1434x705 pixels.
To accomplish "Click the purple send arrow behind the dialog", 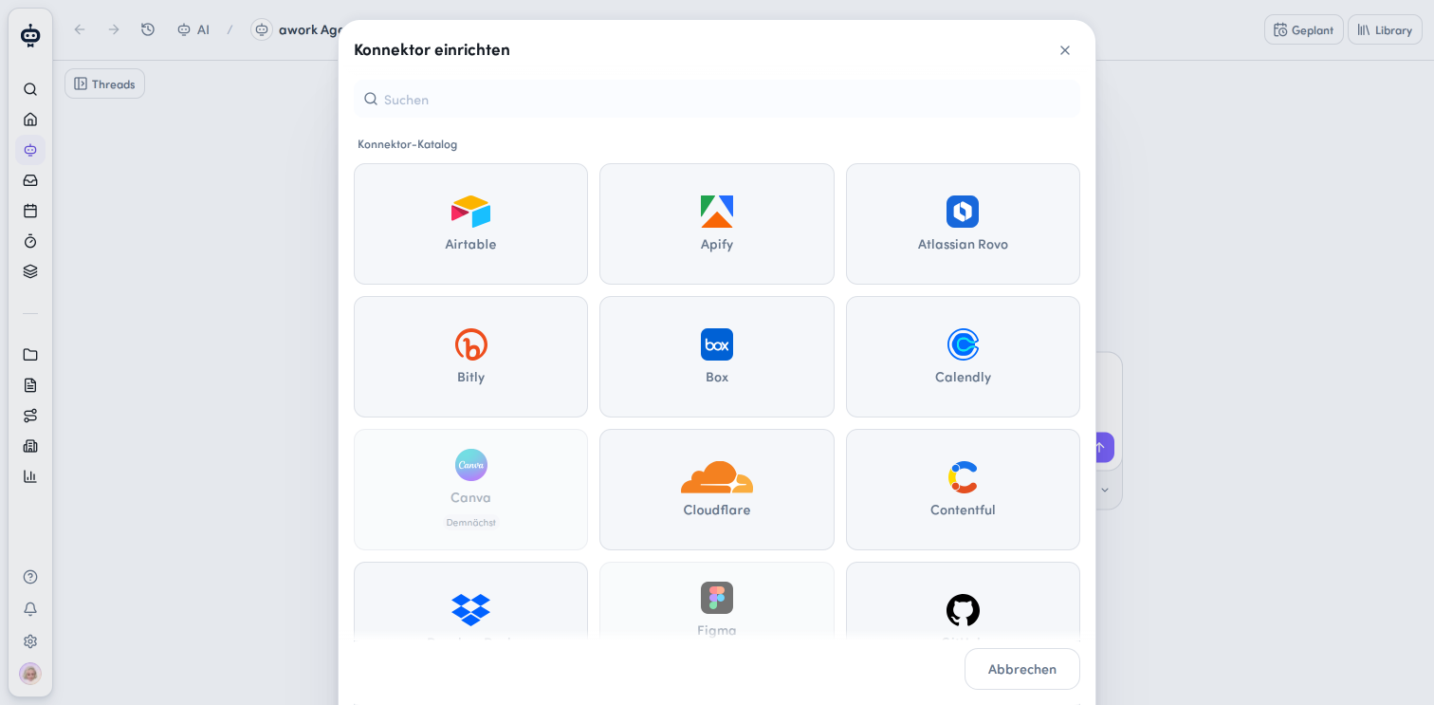I will click(1103, 447).
